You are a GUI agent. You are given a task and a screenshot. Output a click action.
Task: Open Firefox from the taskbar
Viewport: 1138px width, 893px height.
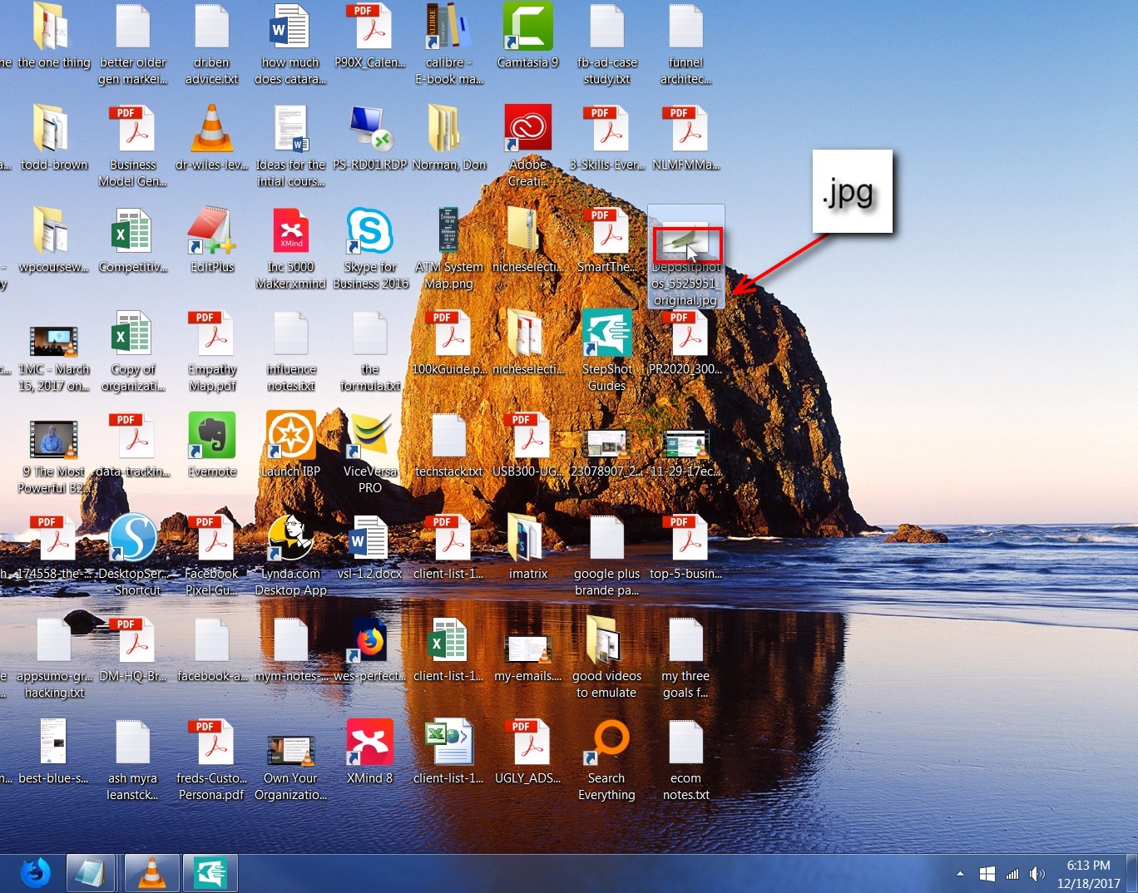35,873
